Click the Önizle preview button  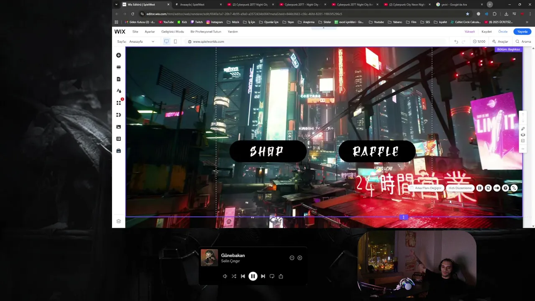point(503,32)
